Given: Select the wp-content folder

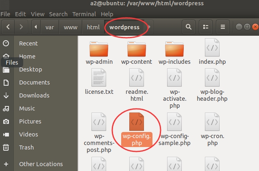Looking at the screenshot, I should [x=137, y=53].
